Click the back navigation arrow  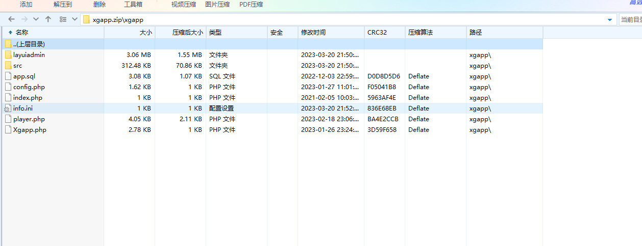11,19
